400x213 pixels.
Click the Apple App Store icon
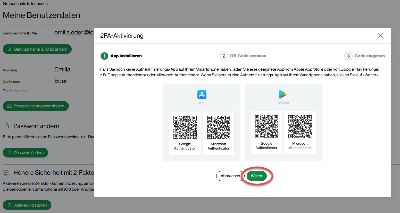pos(202,95)
